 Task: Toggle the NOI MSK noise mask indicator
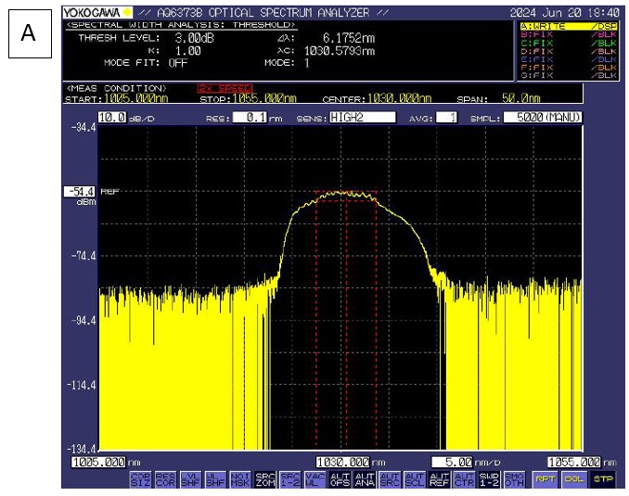[x=240, y=479]
